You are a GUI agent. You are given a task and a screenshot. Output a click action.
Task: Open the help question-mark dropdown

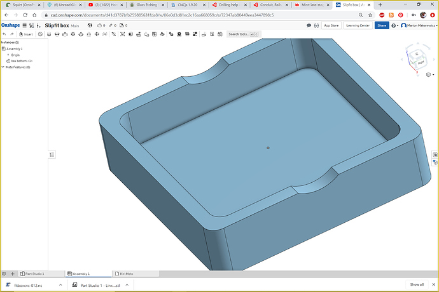pos(394,25)
